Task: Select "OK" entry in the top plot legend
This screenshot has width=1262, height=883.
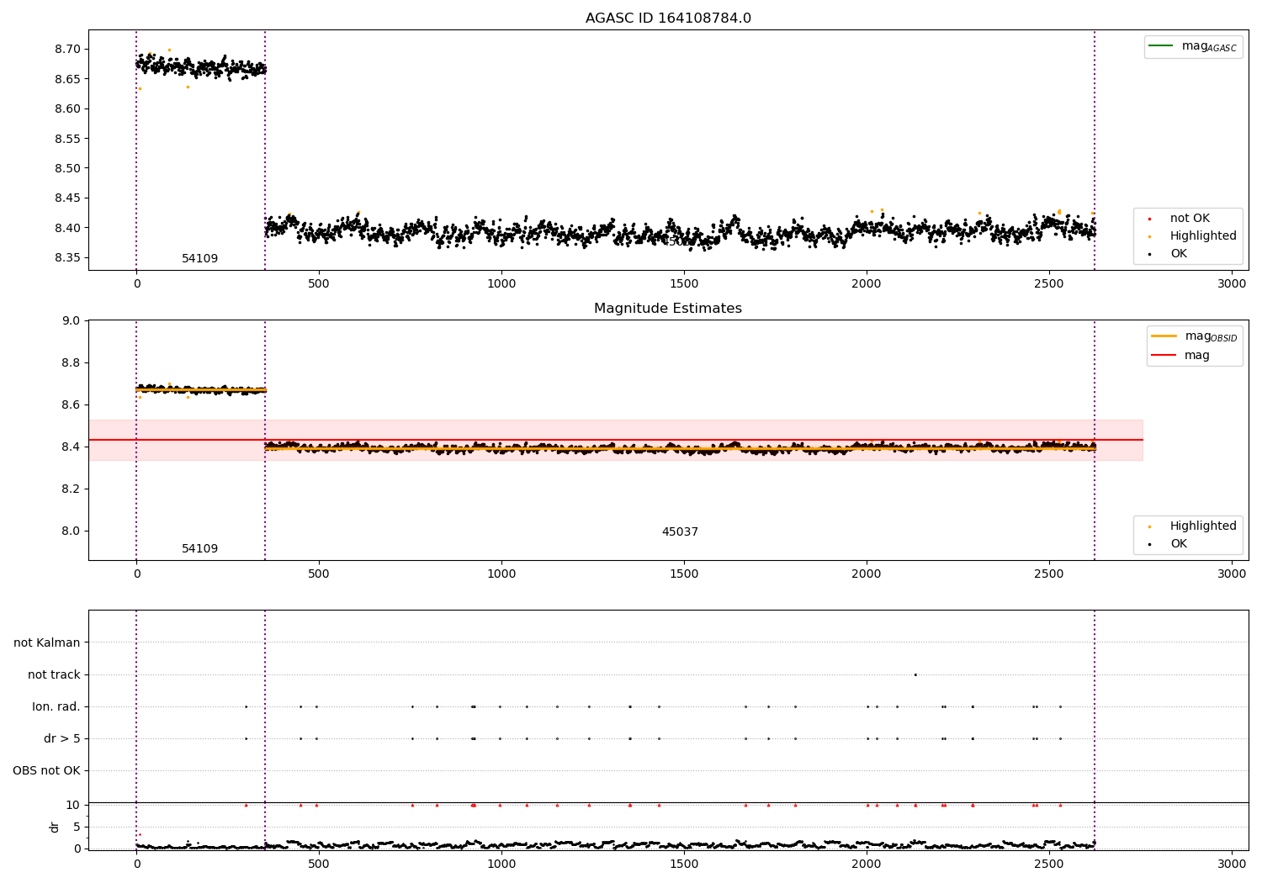Action: click(1179, 254)
